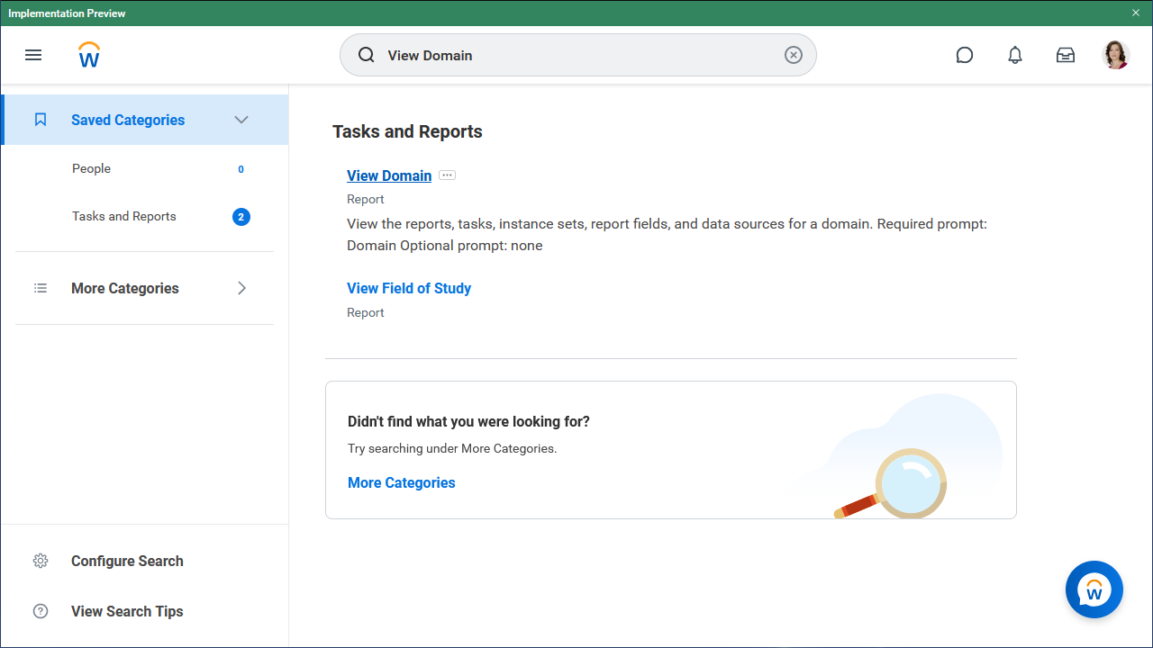Open the My Tasks inbox icon

[x=1065, y=55]
